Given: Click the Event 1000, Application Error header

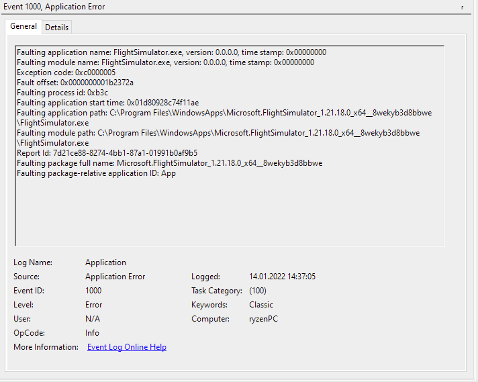Looking at the screenshot, I should coord(54,7).
